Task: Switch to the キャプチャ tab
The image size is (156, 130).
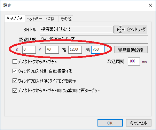Action: pos(15,18)
